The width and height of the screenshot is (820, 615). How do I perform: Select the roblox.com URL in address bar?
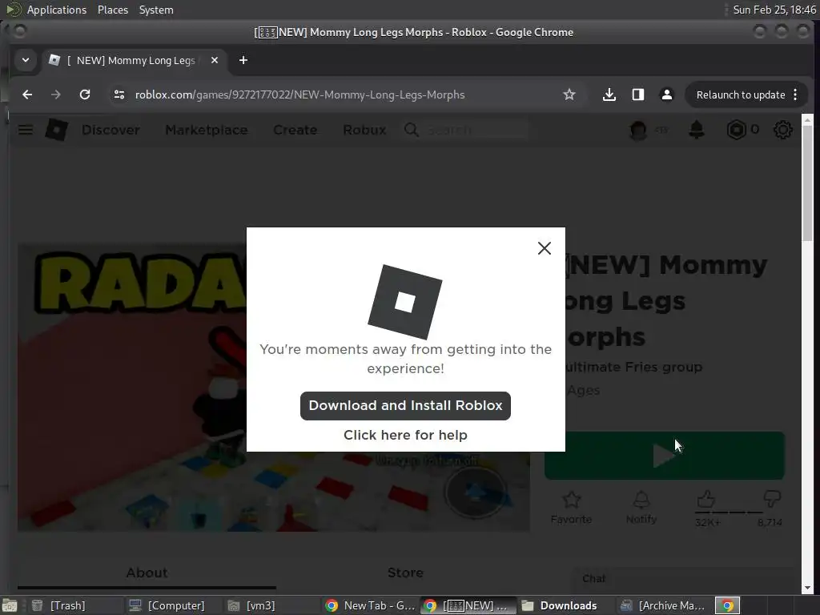point(299,94)
